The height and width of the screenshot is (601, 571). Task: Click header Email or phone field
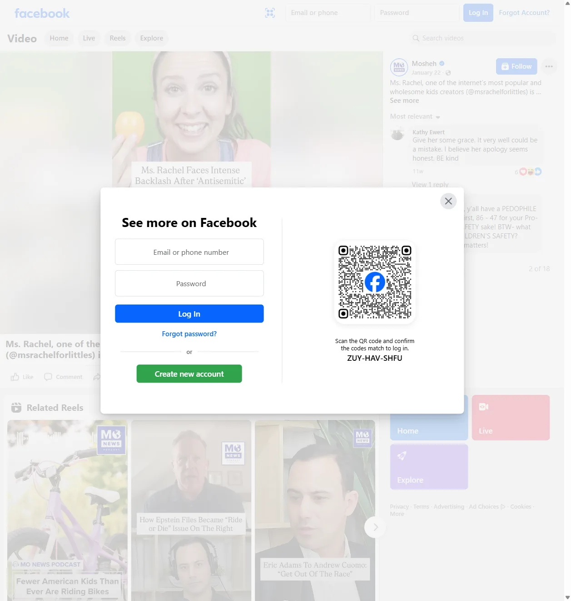pyautogui.click(x=328, y=13)
